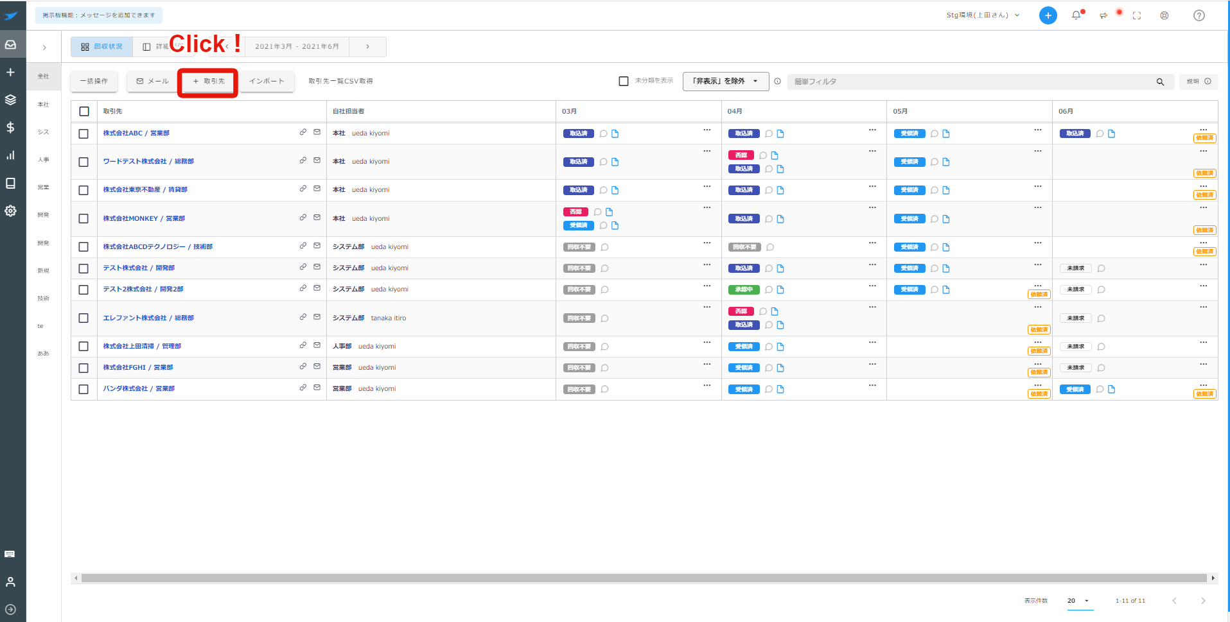
Task: Check the ワードテスト株式会社 row checkbox
Action: 83,162
